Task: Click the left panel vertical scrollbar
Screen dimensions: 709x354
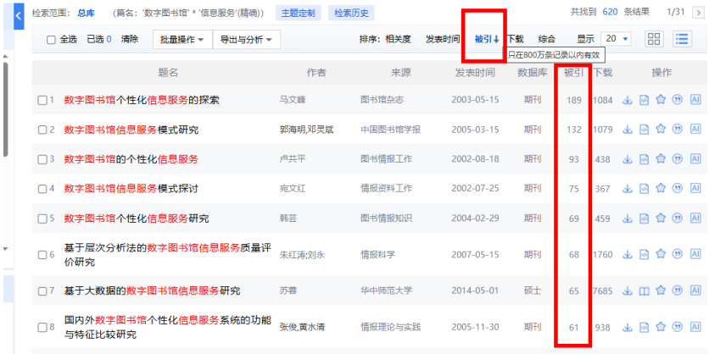Action: click(x=7, y=110)
